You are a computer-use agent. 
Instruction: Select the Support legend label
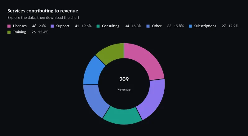pyautogui.click(x=63, y=26)
